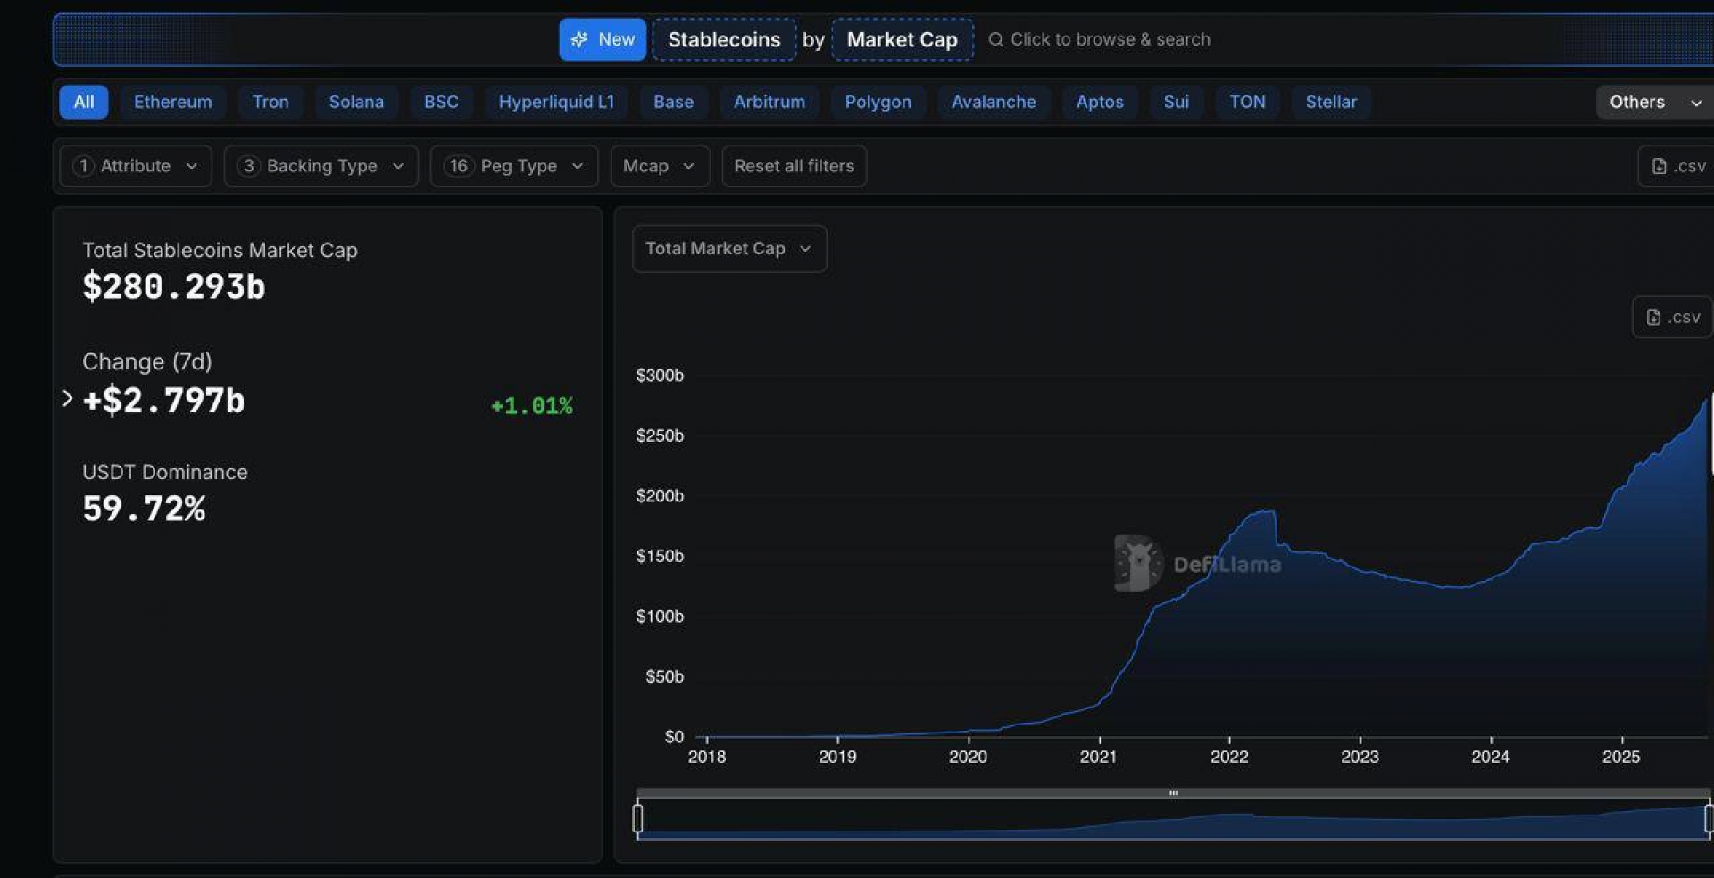Select the Hyperliquid L1 tab
The width and height of the screenshot is (1714, 878).
coord(555,102)
